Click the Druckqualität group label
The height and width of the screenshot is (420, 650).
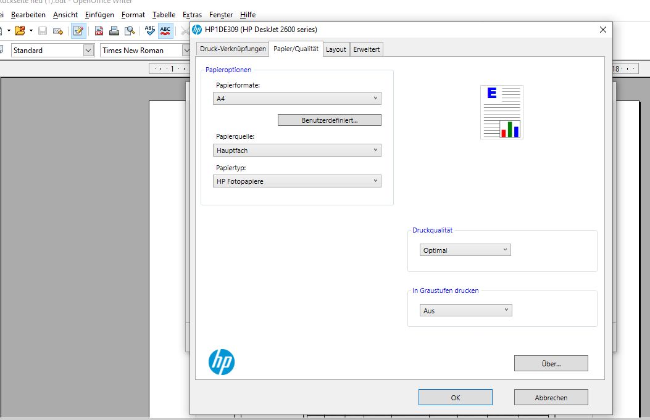(x=432, y=230)
